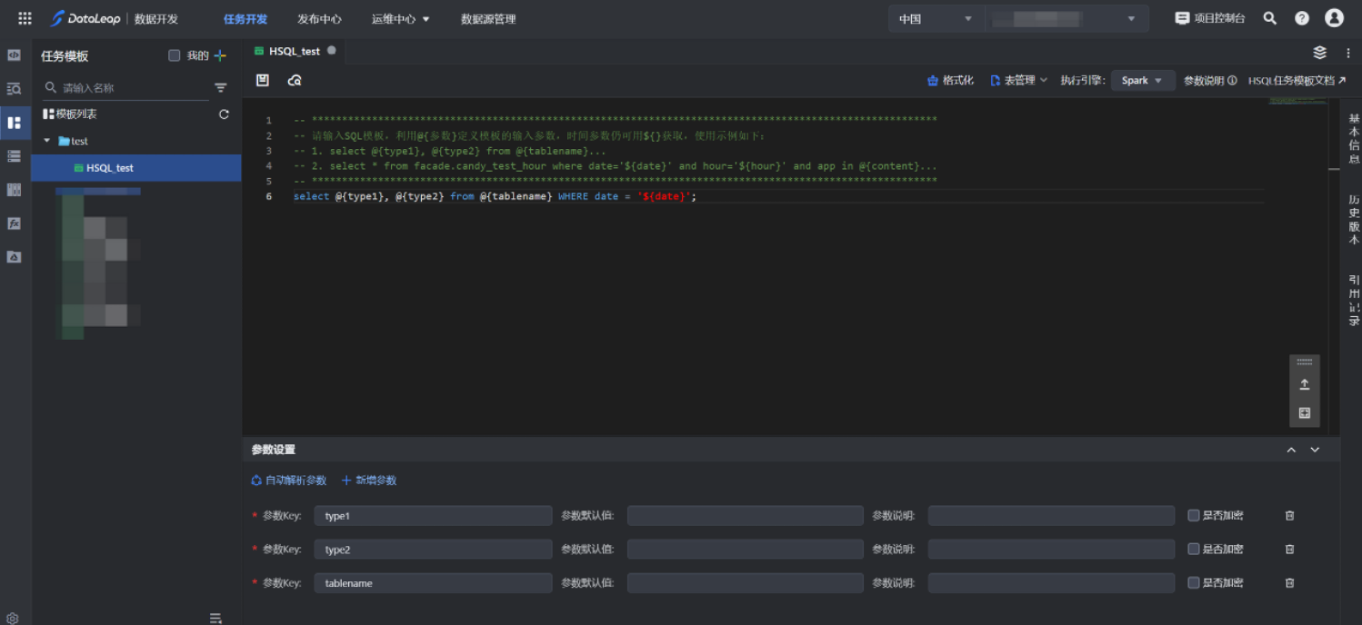Viewport: 1362px width, 625px height.
Task: Open the apps grid menu icon
Action: click(25, 18)
